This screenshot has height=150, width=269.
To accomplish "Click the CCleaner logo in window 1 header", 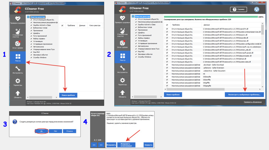I will coord(18,10).
